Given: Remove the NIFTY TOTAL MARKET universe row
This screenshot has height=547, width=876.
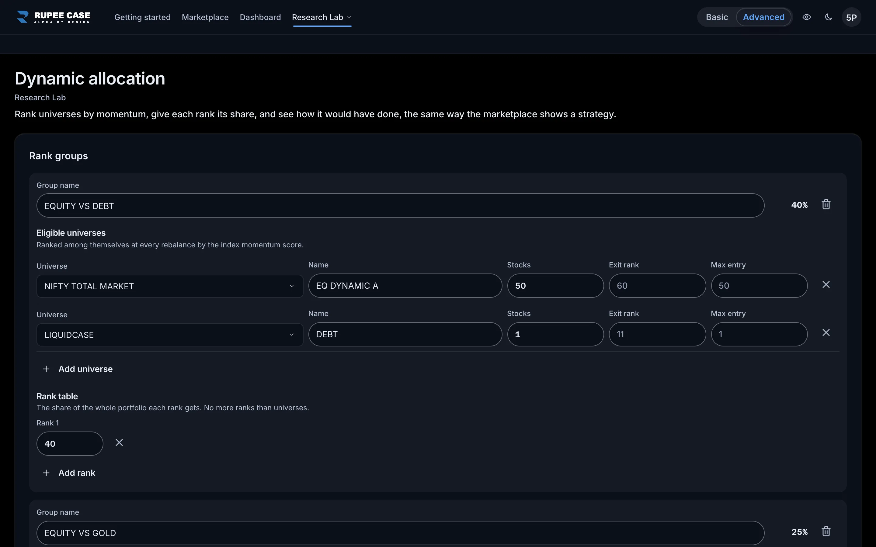Looking at the screenshot, I should [826, 285].
